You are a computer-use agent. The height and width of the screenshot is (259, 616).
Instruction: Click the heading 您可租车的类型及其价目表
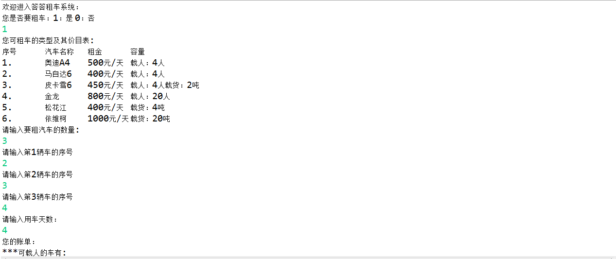pos(48,40)
